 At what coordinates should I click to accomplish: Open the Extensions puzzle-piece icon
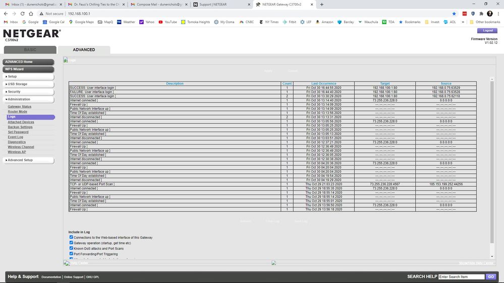click(x=481, y=14)
